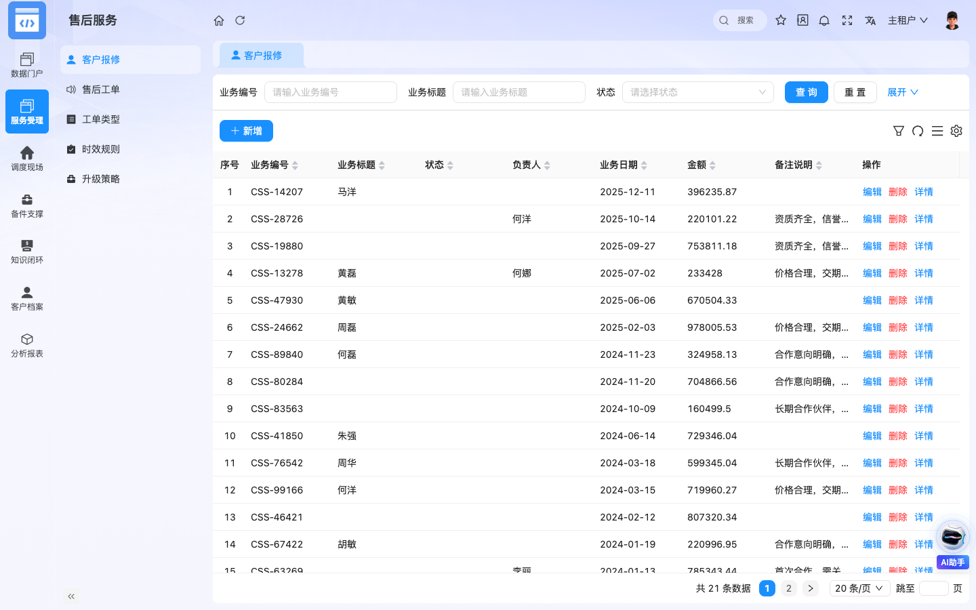The image size is (976, 610).
Task: Collapse the side menu with the double chevron
Action: 71,596
